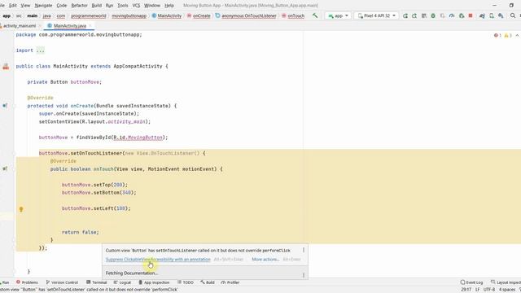Open the Edit menu
This screenshot has height=293, width=521.
point(13,6)
